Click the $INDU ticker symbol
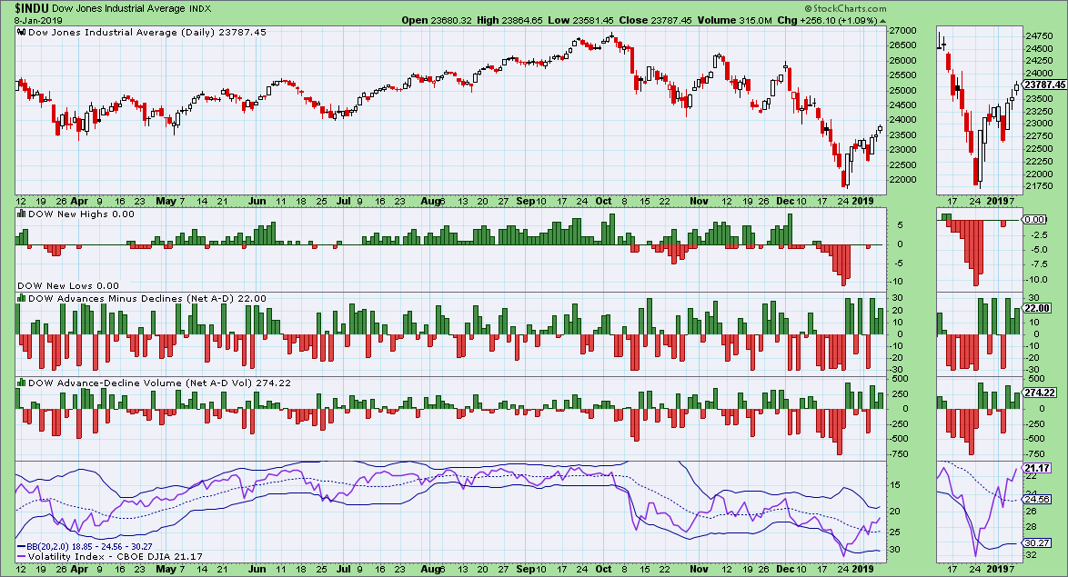This screenshot has height=577, width=1068. coord(31,8)
